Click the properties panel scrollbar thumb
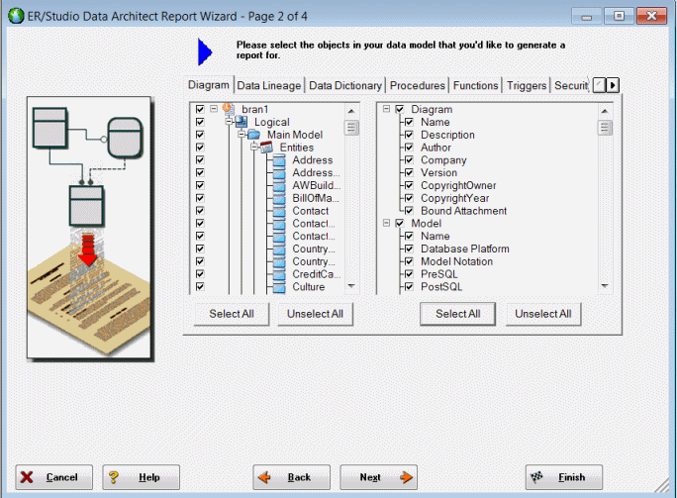 pyautogui.click(x=605, y=128)
